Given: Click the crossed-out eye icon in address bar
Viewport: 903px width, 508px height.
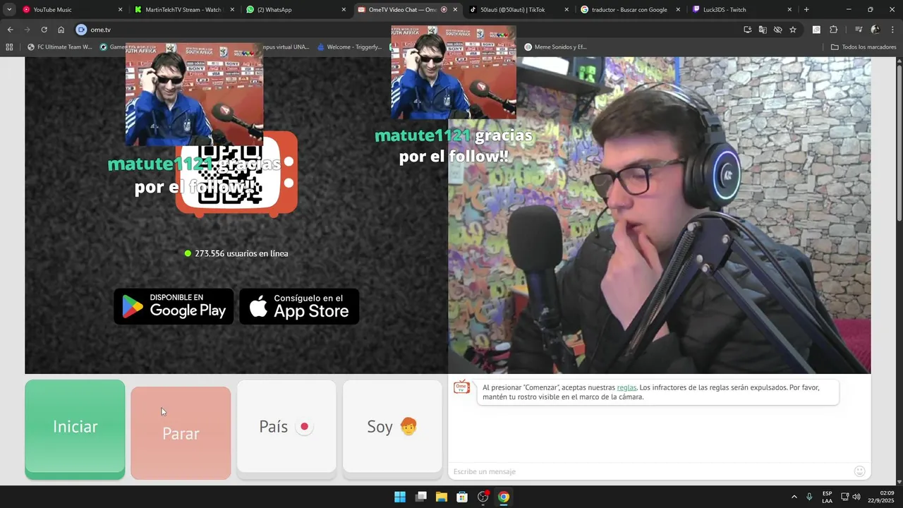Looking at the screenshot, I should pos(777,30).
